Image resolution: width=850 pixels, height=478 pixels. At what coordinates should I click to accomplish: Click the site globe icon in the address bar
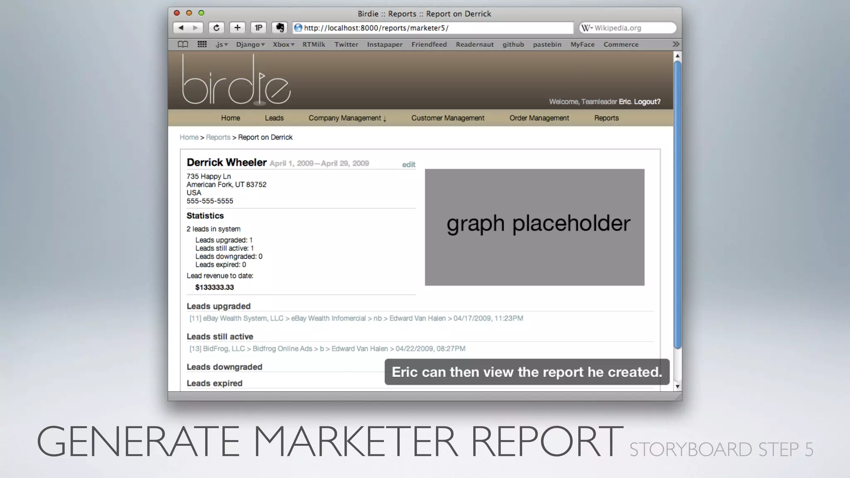coord(298,28)
